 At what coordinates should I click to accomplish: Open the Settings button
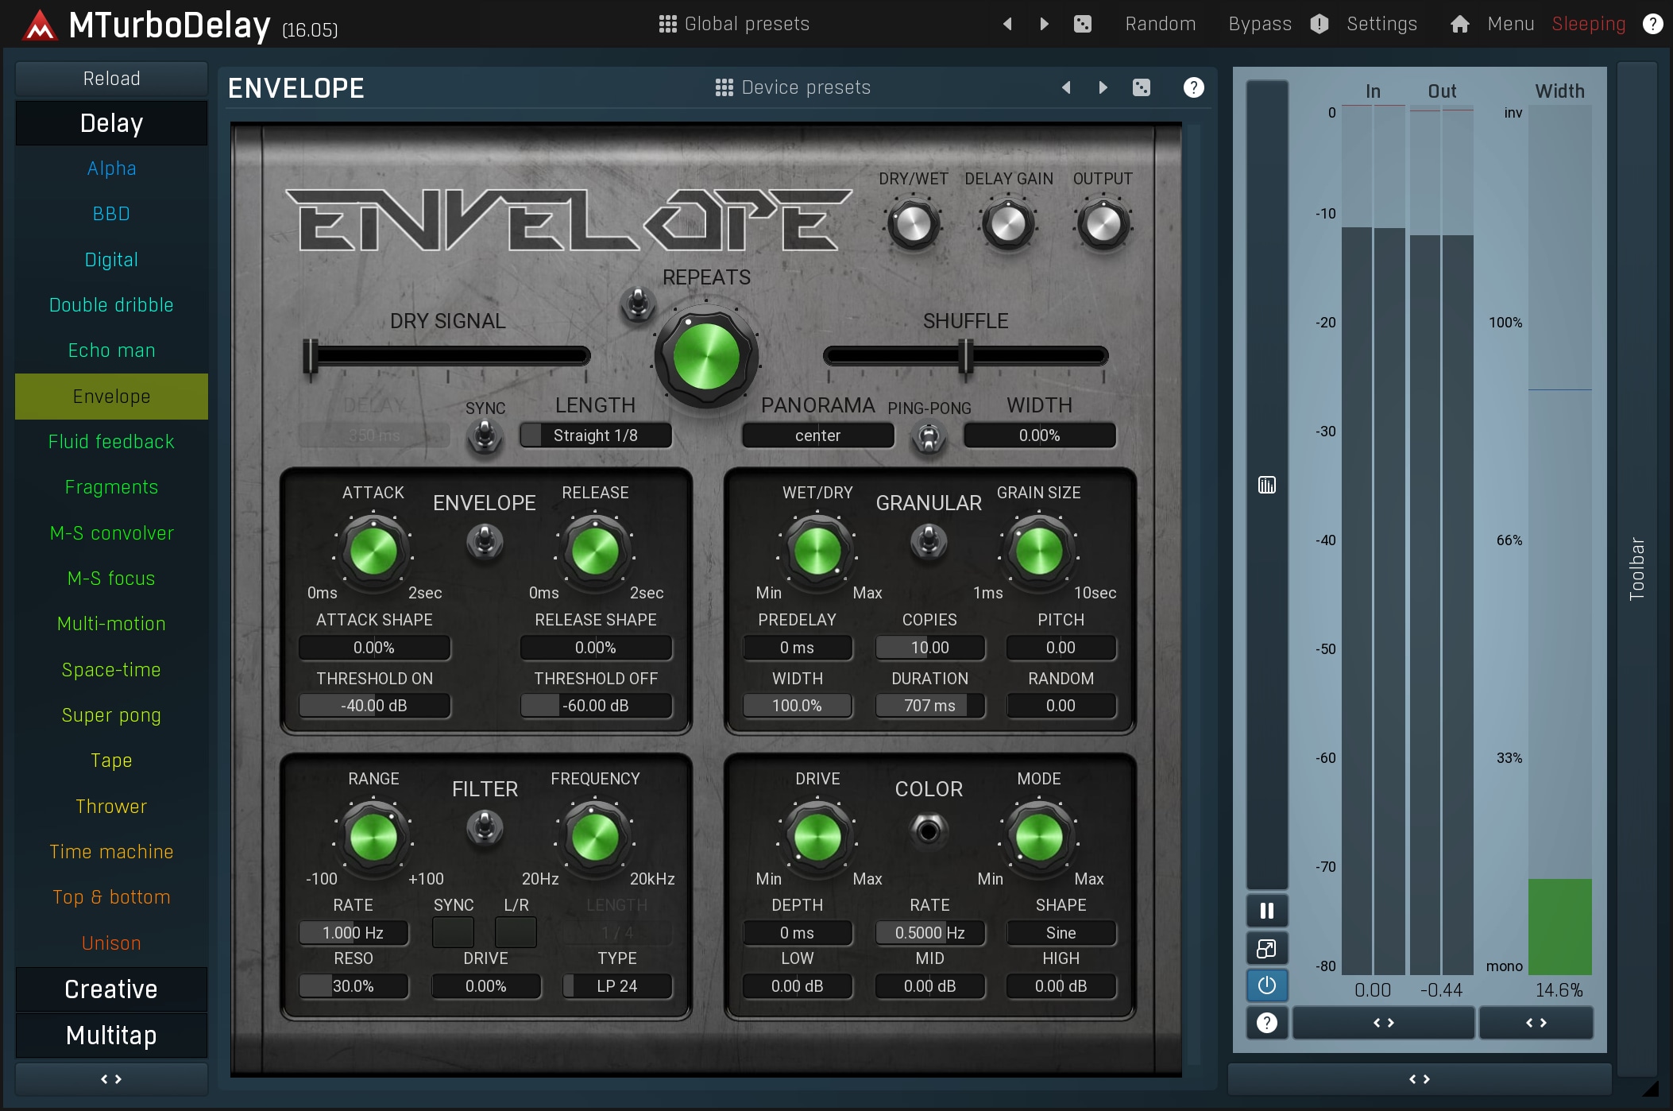(1381, 24)
